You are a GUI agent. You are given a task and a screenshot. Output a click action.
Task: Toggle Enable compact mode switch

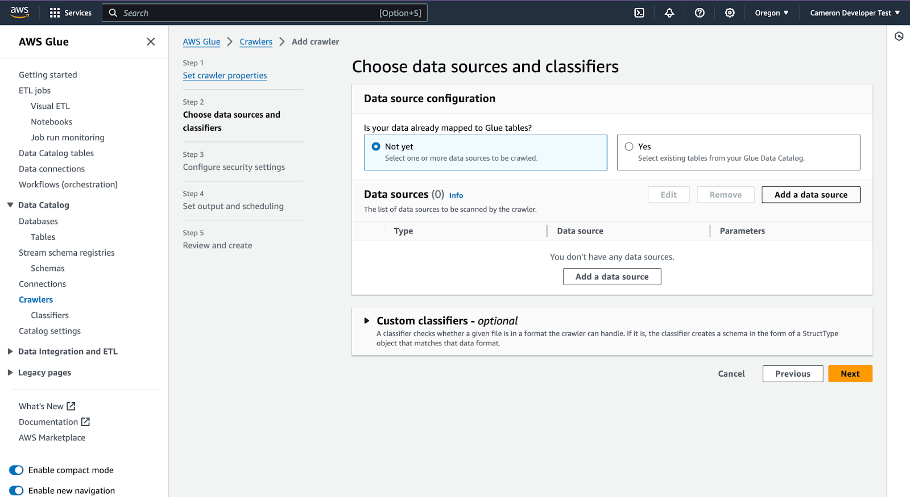pyautogui.click(x=16, y=470)
